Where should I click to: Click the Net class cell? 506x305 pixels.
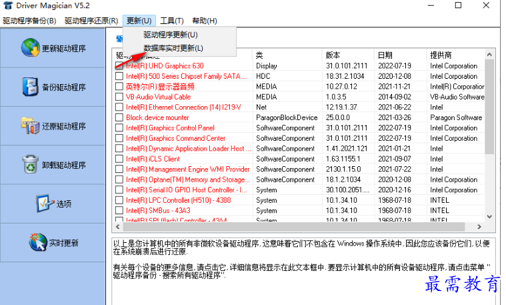[261, 107]
